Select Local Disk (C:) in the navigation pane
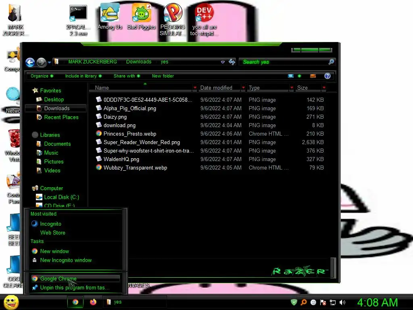 click(x=62, y=197)
